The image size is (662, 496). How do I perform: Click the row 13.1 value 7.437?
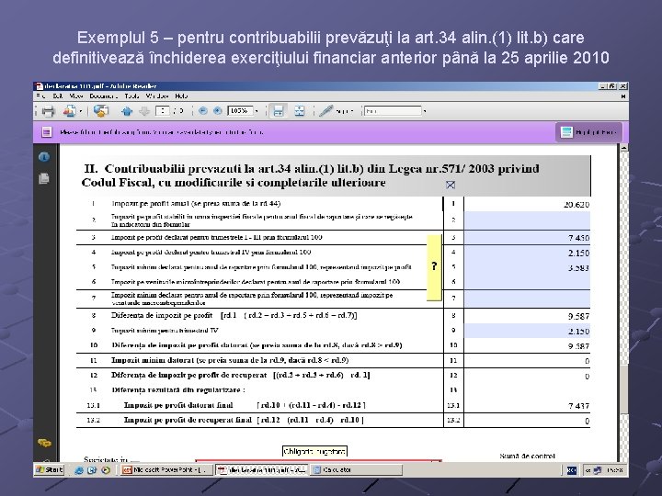coord(578,406)
